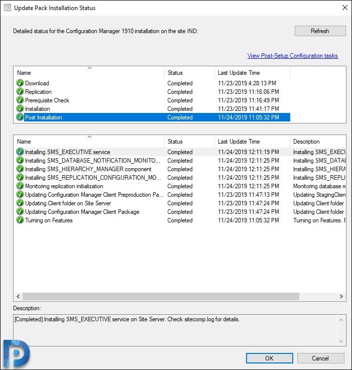Select Installing SMS_REPLICATION_CONFIGURATION_MO... row
The image size is (352, 370).
pyautogui.click(x=181, y=177)
